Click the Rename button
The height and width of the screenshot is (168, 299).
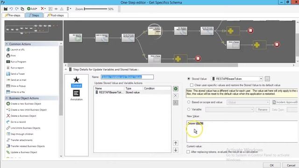[x=263, y=110]
